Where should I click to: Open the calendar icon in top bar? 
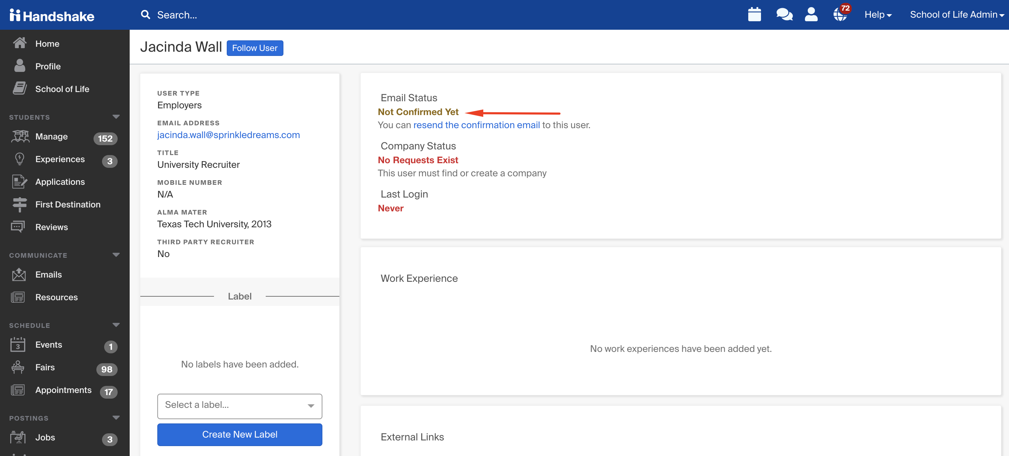pos(754,15)
